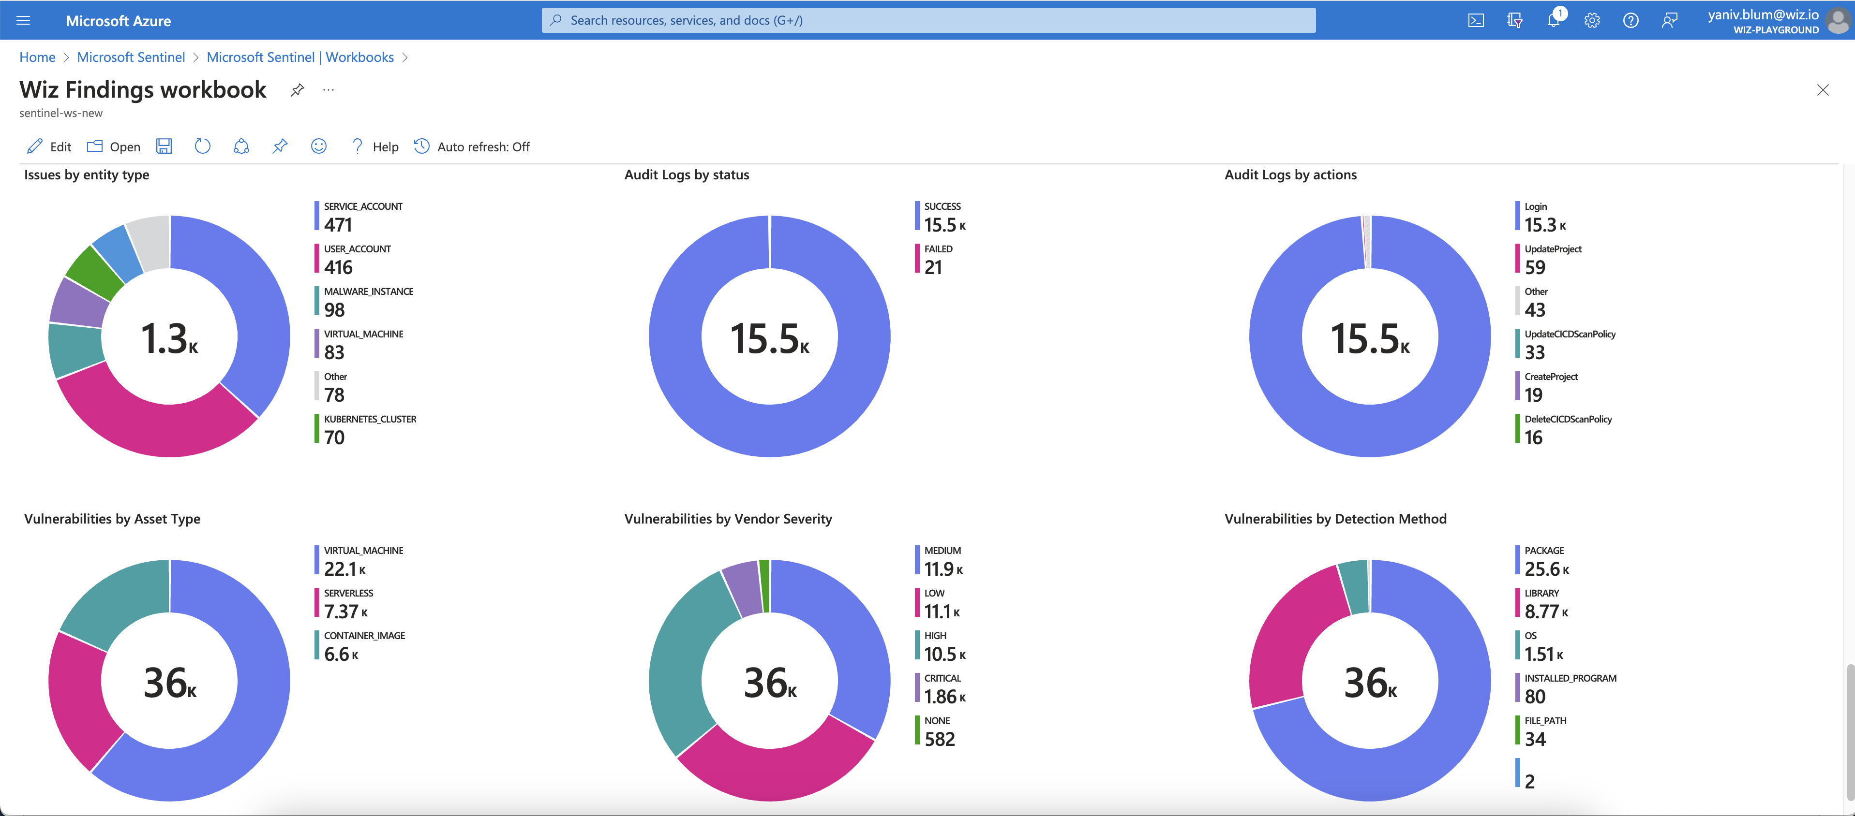Image resolution: width=1855 pixels, height=816 pixels.
Task: Click the Open workbook button
Action: click(114, 147)
